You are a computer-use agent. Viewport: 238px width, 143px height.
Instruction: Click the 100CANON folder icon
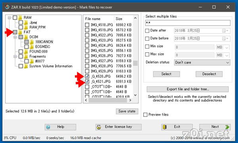pyautogui.click(x=32, y=42)
